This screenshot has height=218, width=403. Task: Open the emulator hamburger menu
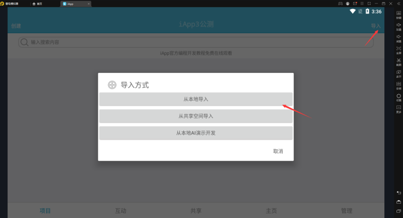tap(362, 4)
